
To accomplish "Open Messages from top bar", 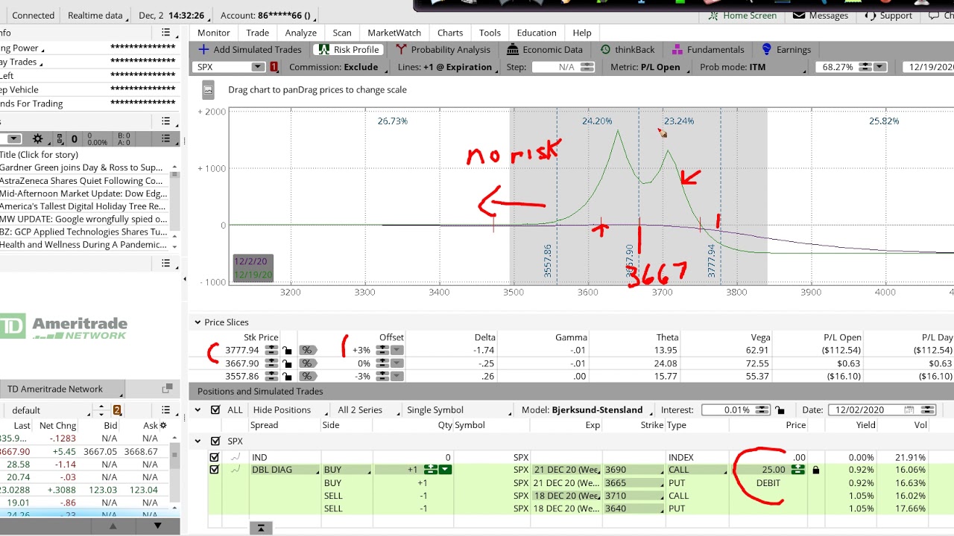I will [x=821, y=16].
